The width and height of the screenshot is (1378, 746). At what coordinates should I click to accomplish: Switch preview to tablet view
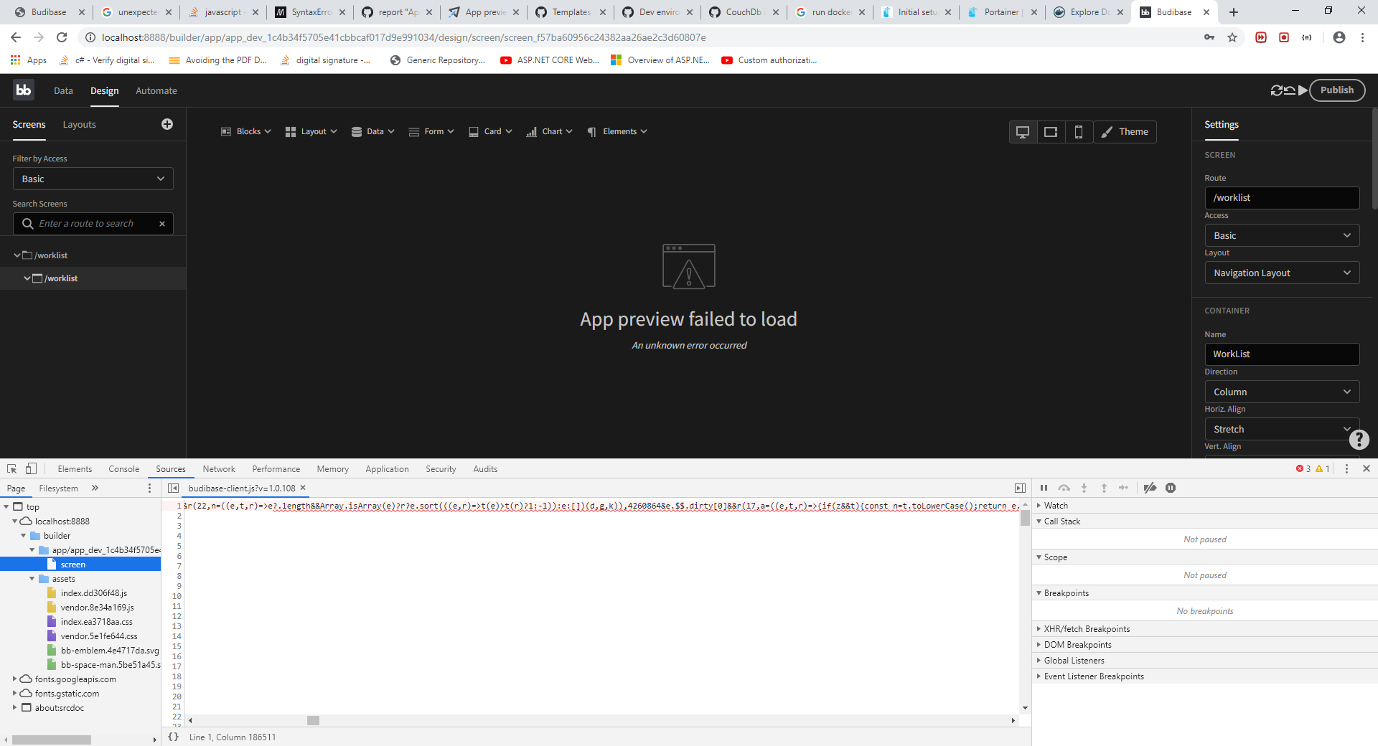pyautogui.click(x=1051, y=132)
